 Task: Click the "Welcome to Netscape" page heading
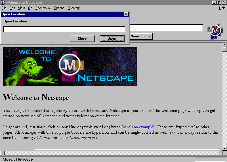(36, 97)
